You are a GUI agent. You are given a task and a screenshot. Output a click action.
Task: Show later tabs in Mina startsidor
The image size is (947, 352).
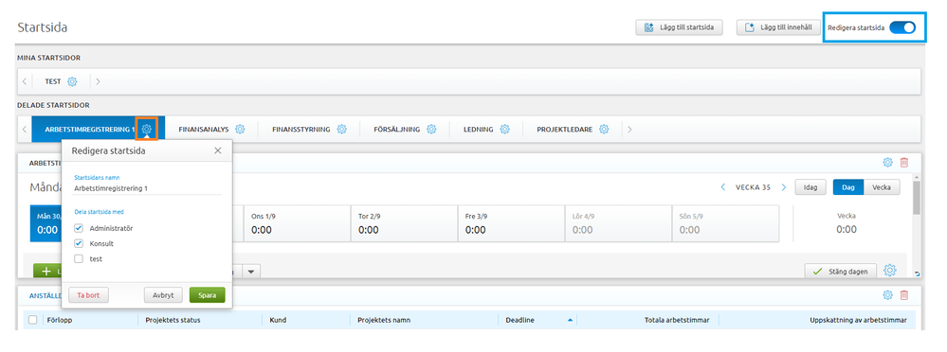click(x=98, y=81)
